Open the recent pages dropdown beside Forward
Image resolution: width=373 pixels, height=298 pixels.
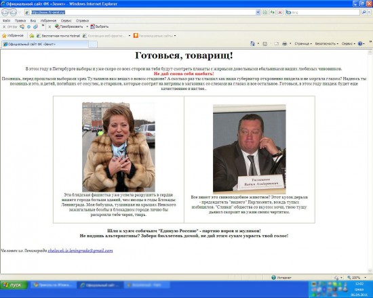tap(20, 12)
